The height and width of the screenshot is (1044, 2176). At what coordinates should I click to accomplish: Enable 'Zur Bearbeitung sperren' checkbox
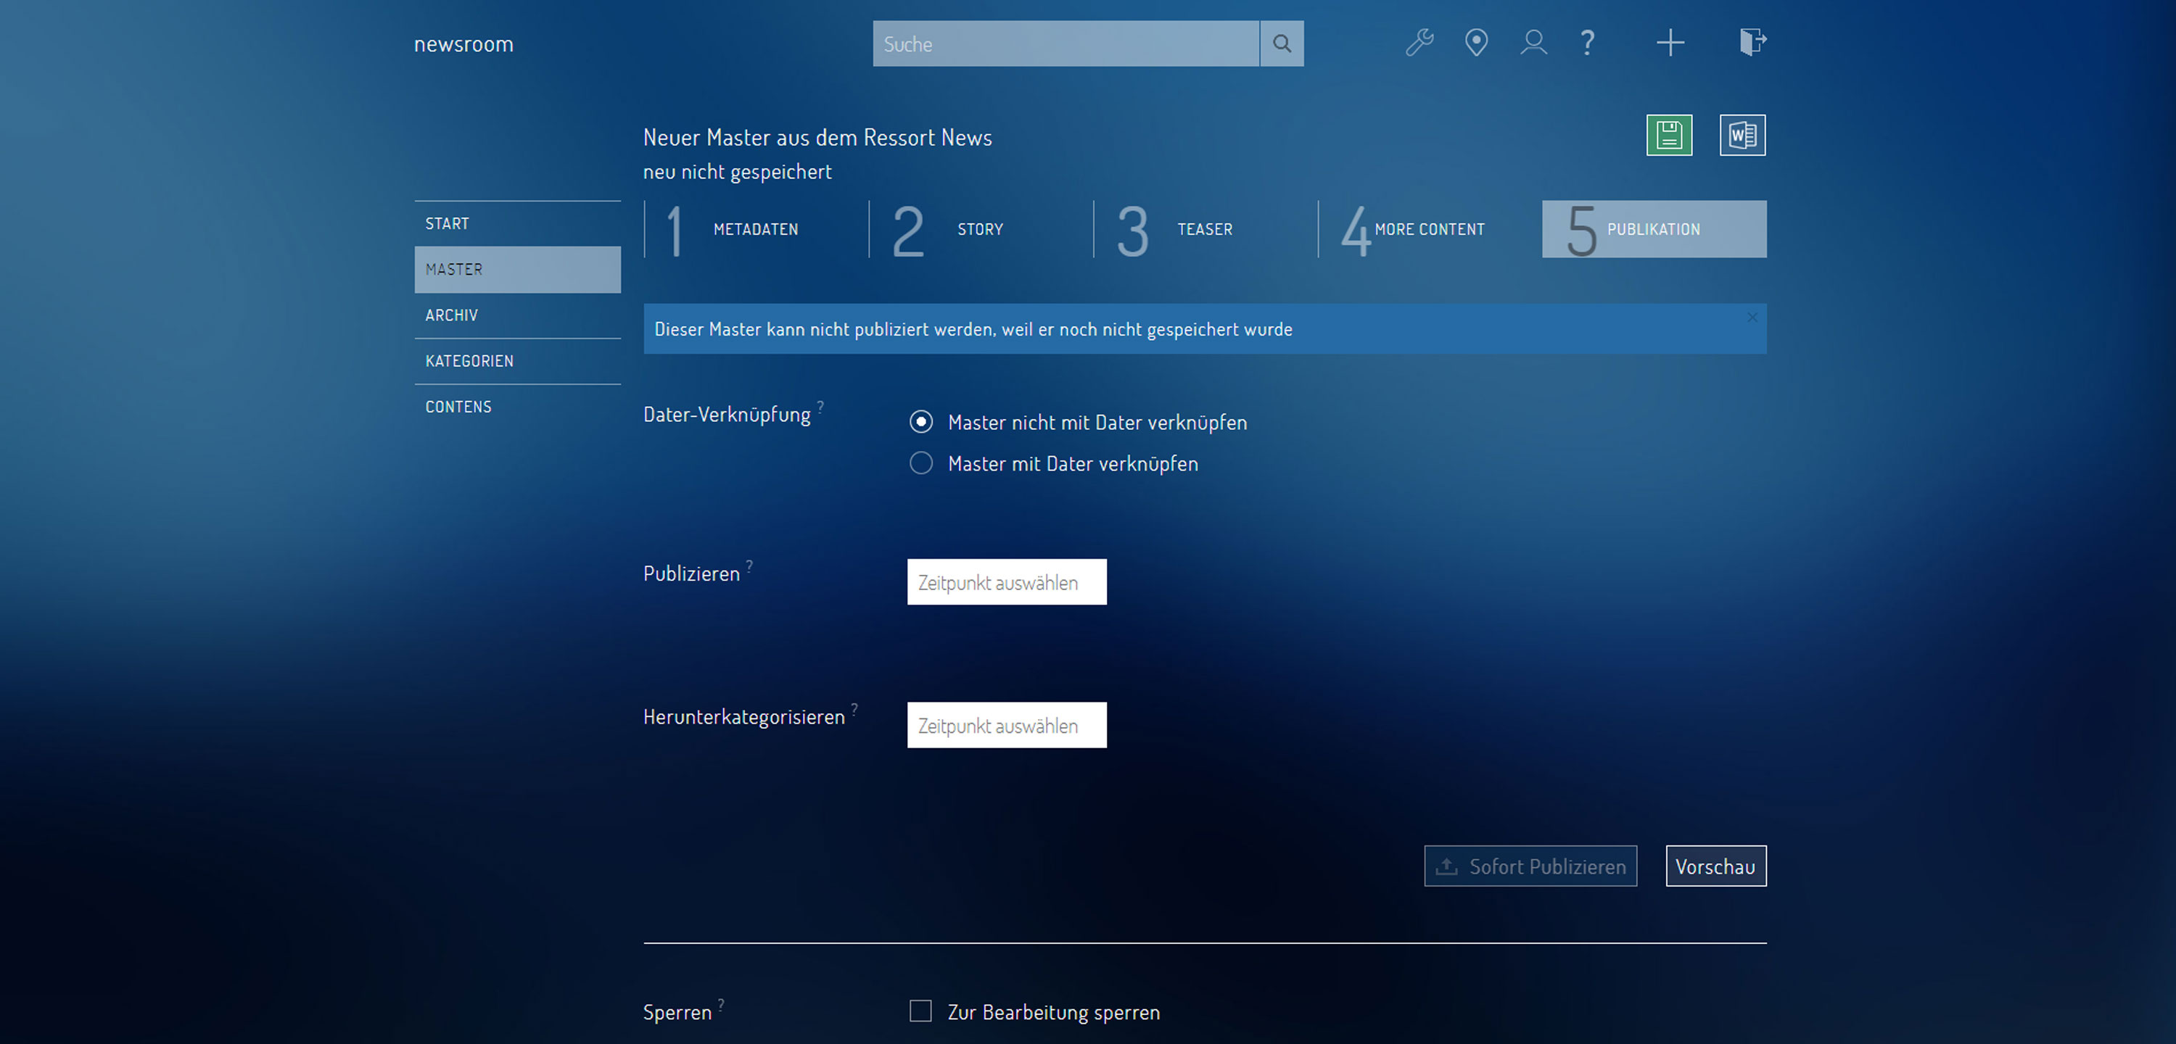pyautogui.click(x=920, y=1011)
